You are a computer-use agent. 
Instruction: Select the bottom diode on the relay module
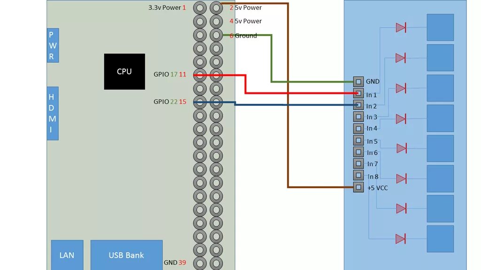point(401,238)
